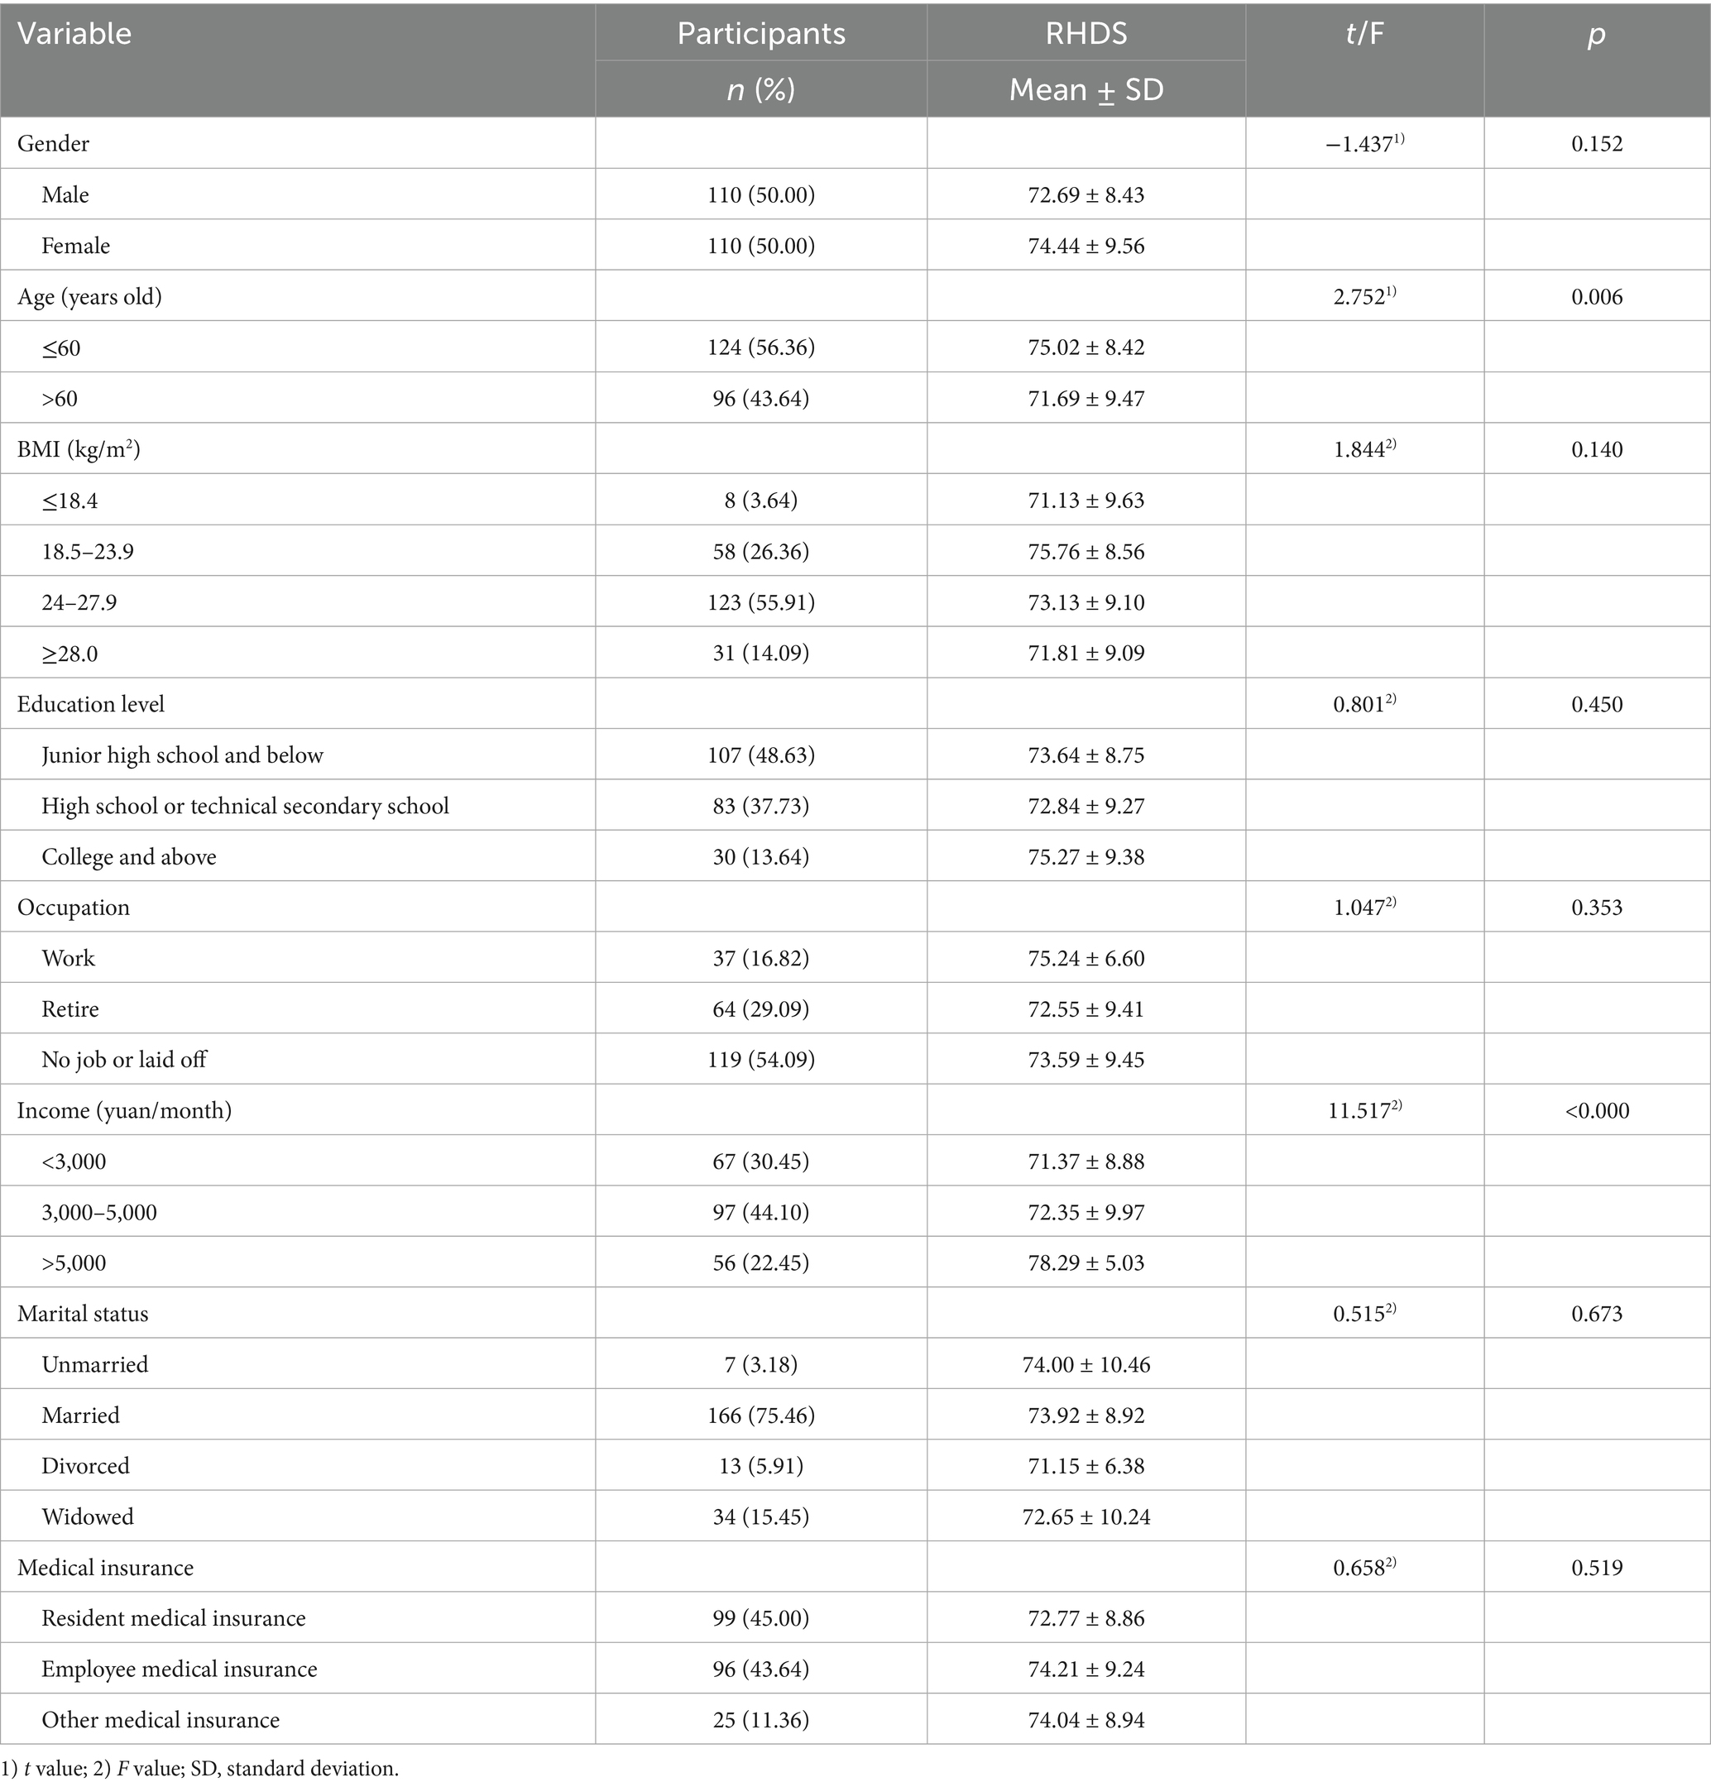
Task: Select the 11.517 F value cell
Action: pos(1364,1110)
